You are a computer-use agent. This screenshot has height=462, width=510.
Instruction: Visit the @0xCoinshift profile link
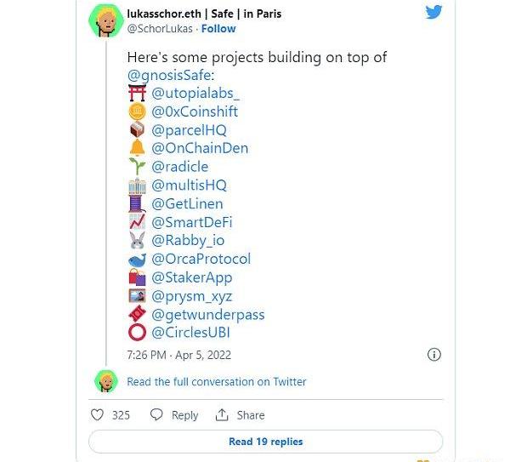[x=195, y=111]
